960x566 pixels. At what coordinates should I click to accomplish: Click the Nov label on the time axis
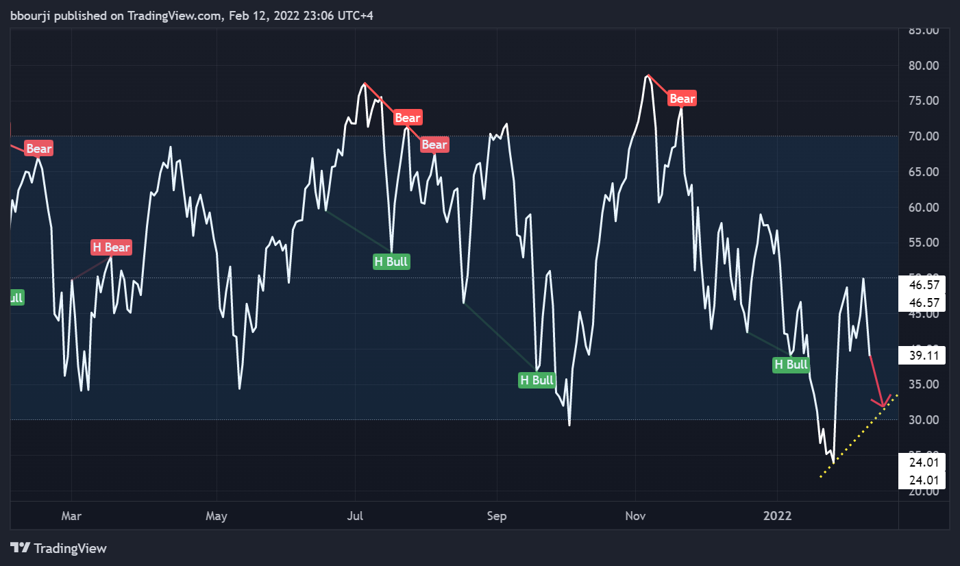[636, 516]
